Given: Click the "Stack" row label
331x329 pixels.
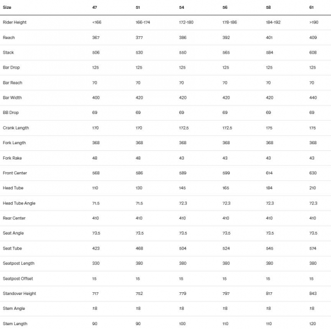Looking at the screenshot, I should (8, 53).
